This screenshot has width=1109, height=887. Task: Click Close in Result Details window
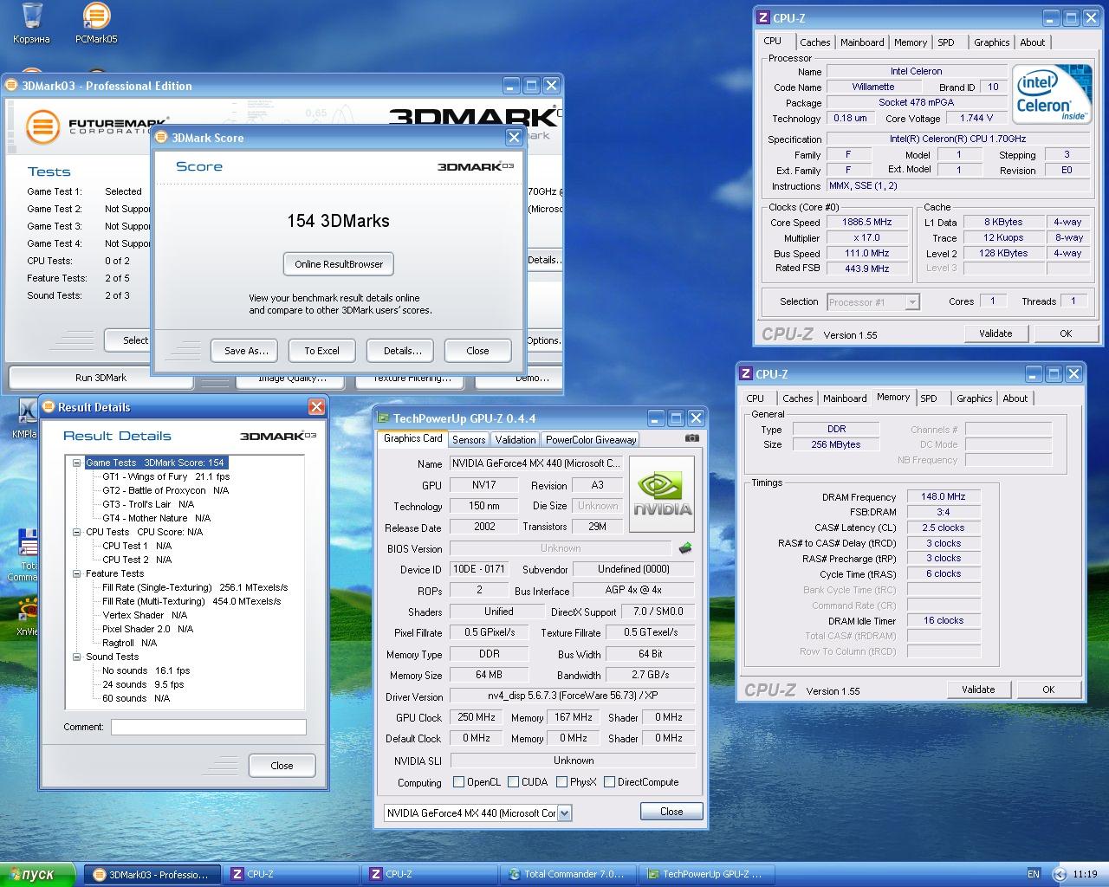tap(282, 766)
